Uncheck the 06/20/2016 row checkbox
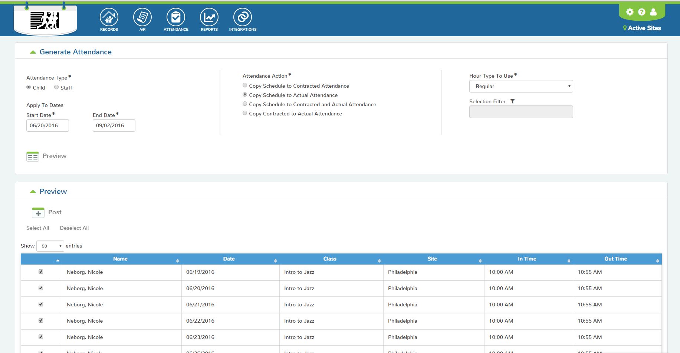 click(41, 288)
